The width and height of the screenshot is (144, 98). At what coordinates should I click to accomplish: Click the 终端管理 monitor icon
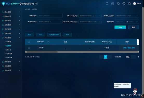[3, 16]
